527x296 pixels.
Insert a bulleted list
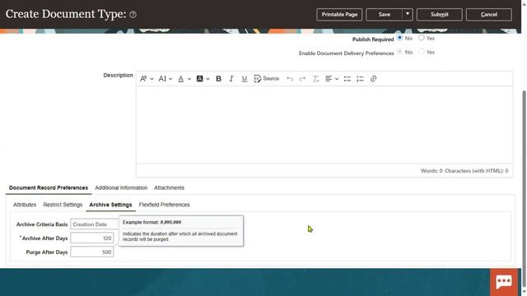347,79
